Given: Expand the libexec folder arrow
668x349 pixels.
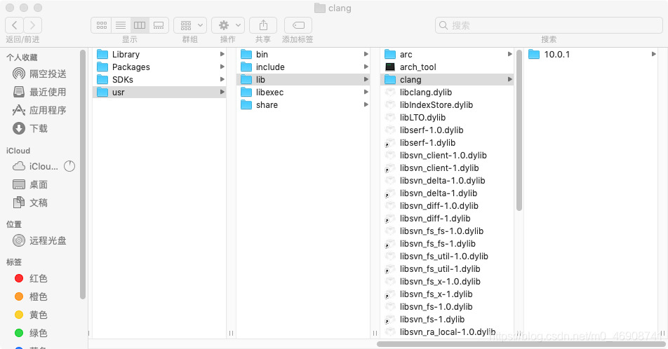Looking at the screenshot, I should [x=366, y=92].
